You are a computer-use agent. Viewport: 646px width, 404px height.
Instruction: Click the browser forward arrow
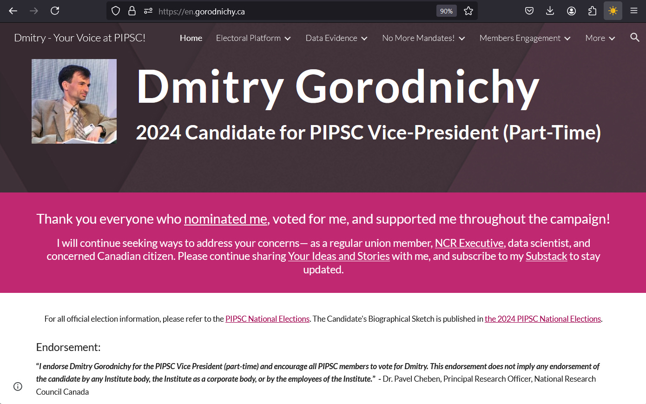(x=34, y=11)
